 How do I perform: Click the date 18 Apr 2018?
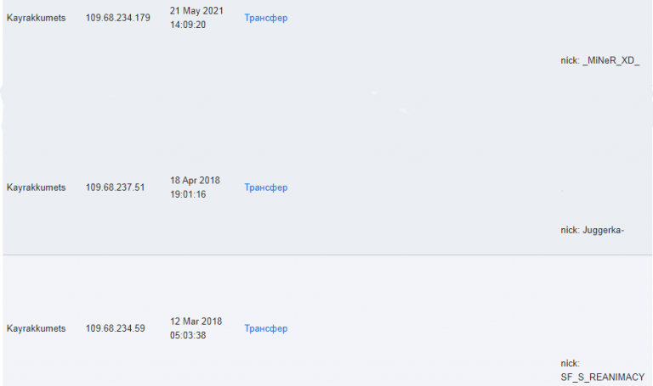(x=195, y=181)
